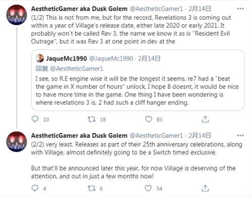This screenshot has width=252, height=198.
Task: Open the JaqueMc1990 display name in quoted tweet
Action: 67,58
